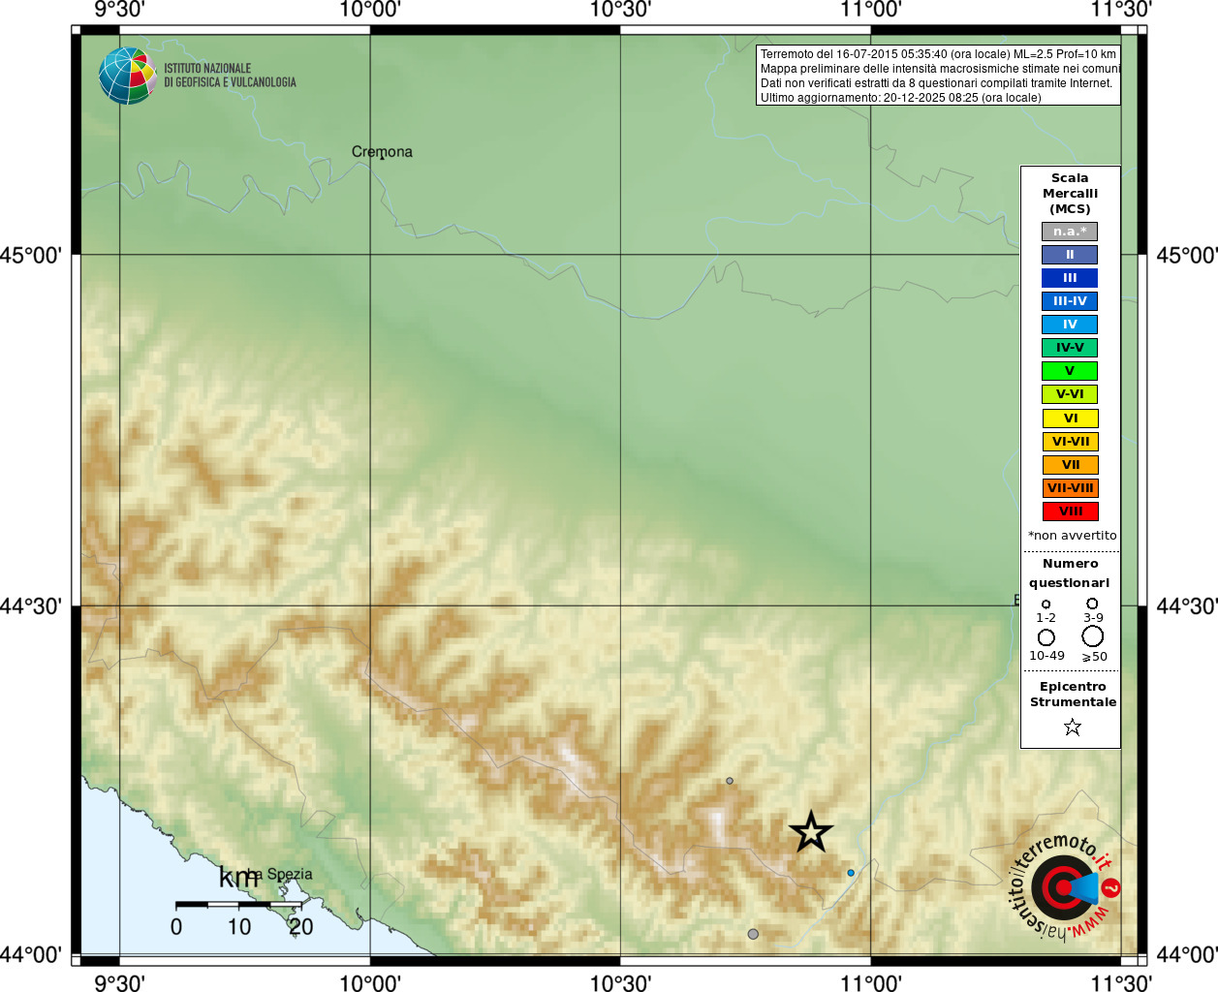The width and height of the screenshot is (1218, 992).
Task: Click the '*non avvertito' legend note
Action: tap(1072, 536)
